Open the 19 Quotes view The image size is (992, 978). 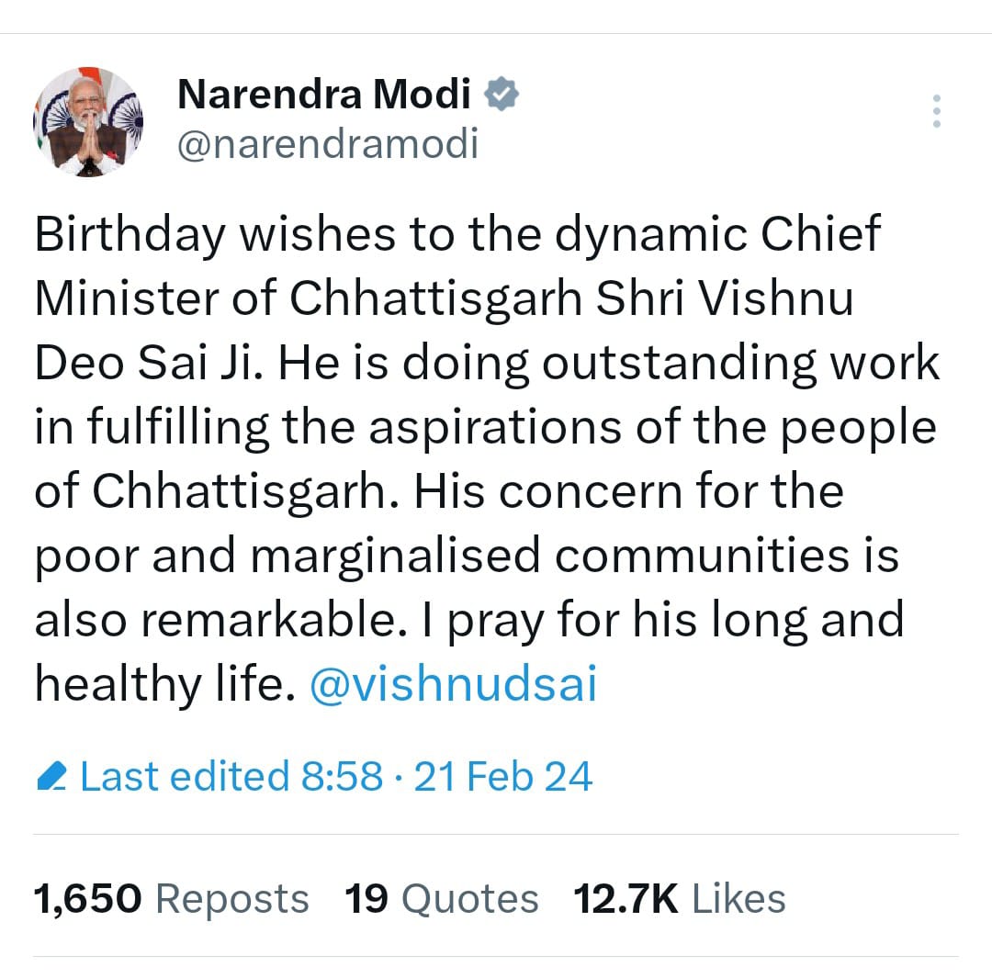[369, 899]
